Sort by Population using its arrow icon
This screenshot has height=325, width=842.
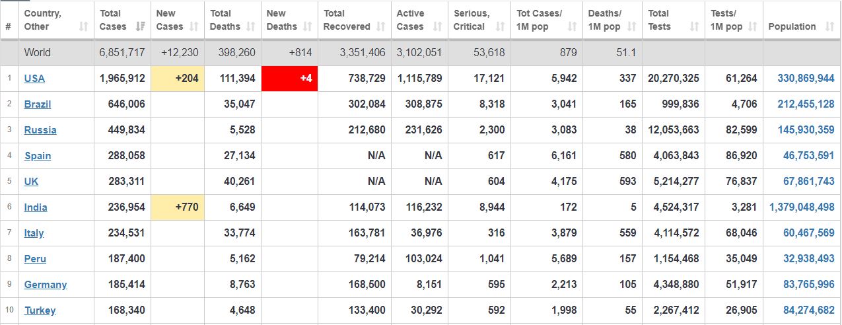pyautogui.click(x=829, y=27)
